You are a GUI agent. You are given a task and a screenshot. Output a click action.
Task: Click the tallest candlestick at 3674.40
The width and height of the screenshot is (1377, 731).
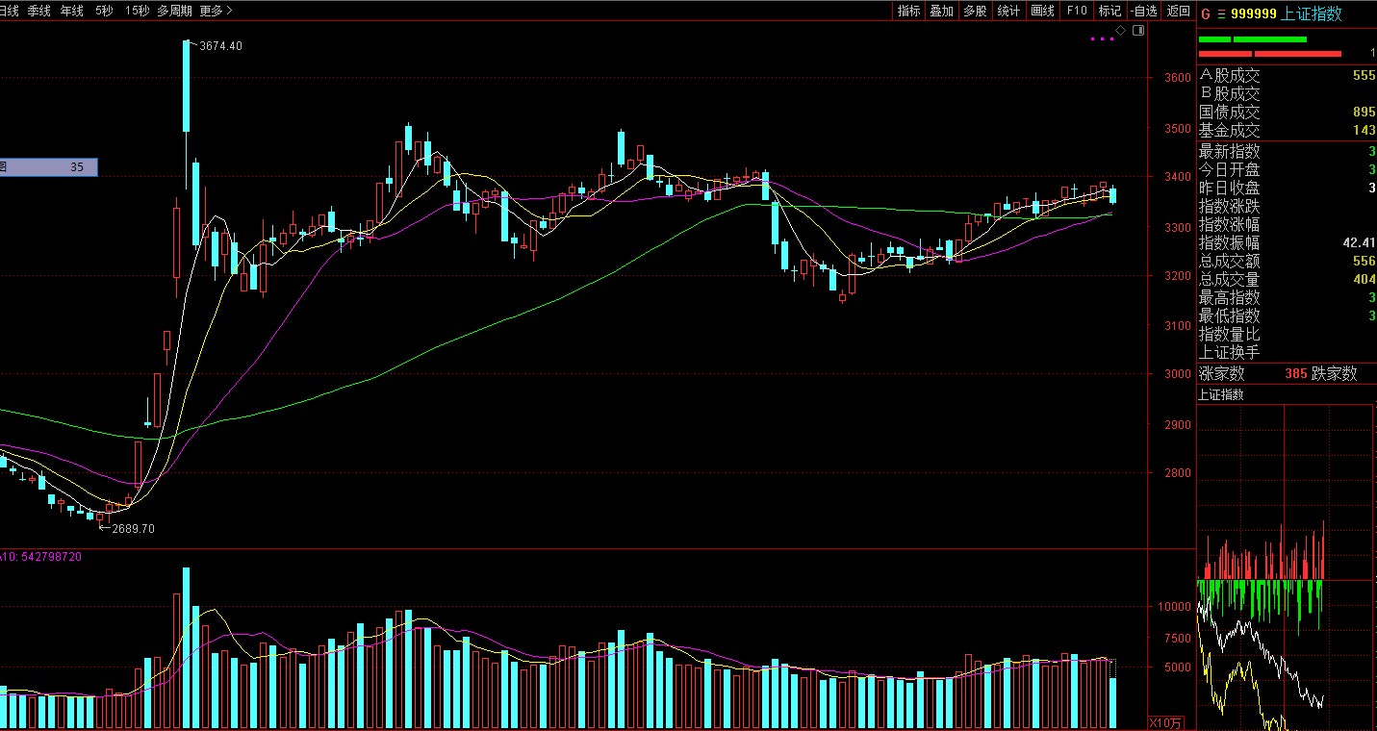[186, 86]
